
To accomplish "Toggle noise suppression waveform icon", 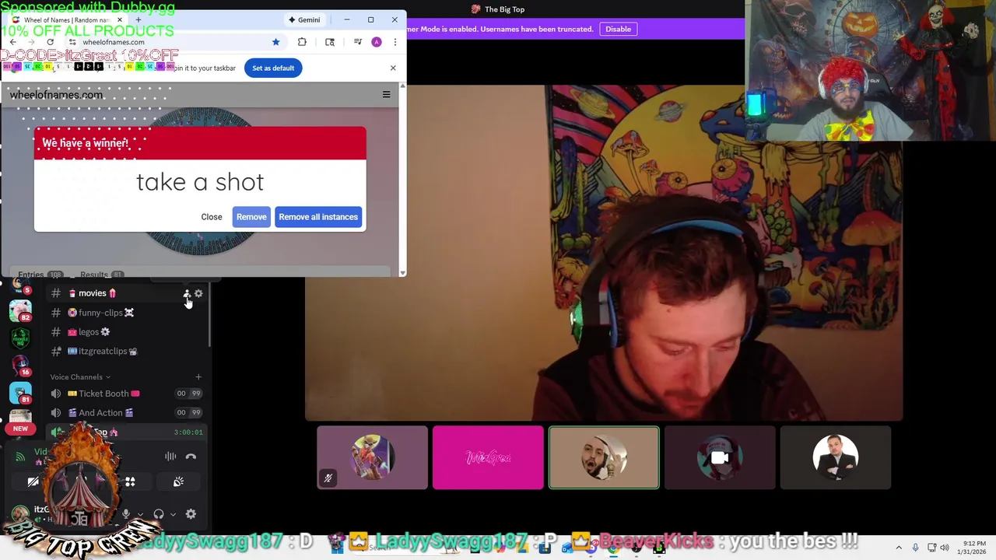I will 170,457.
